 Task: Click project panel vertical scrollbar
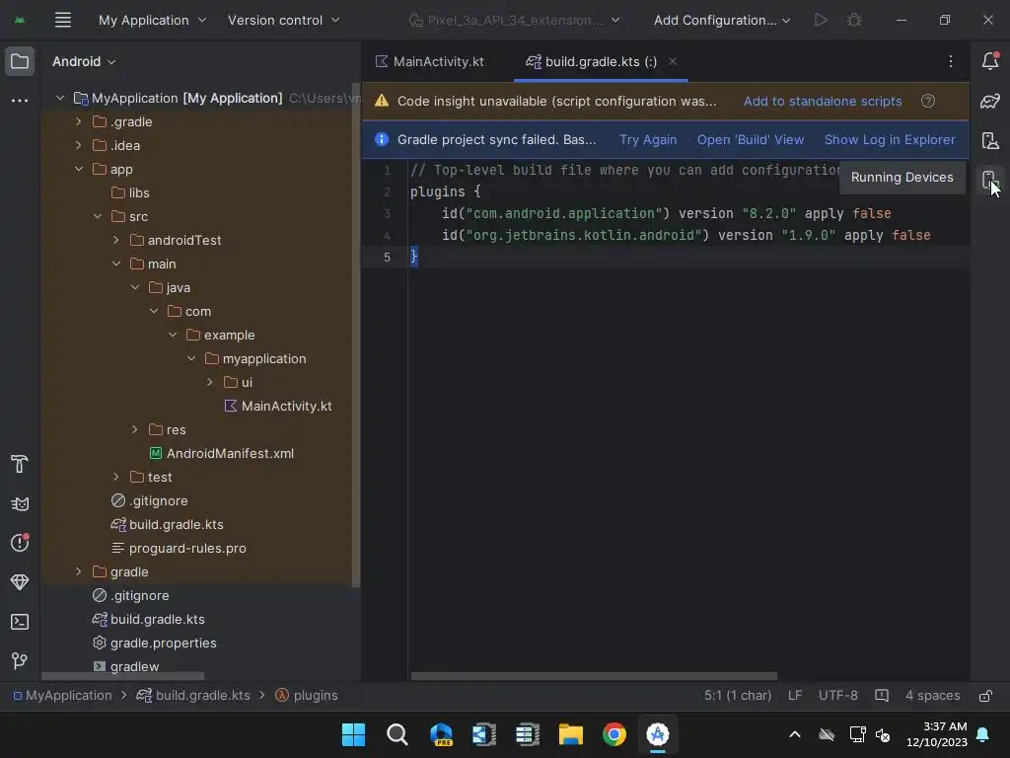[356, 336]
